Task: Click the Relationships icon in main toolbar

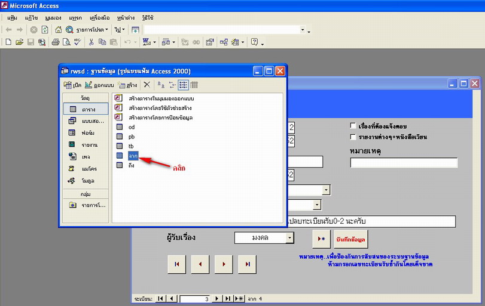Action: [x=224, y=42]
